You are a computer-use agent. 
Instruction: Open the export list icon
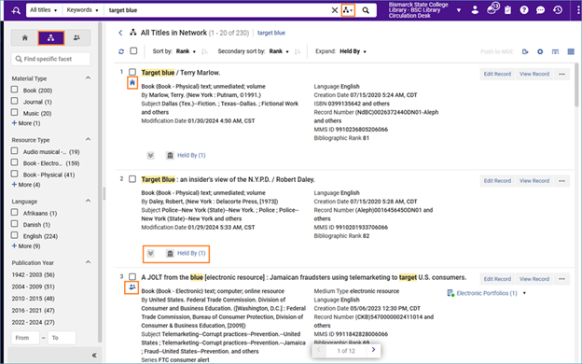coord(525,51)
